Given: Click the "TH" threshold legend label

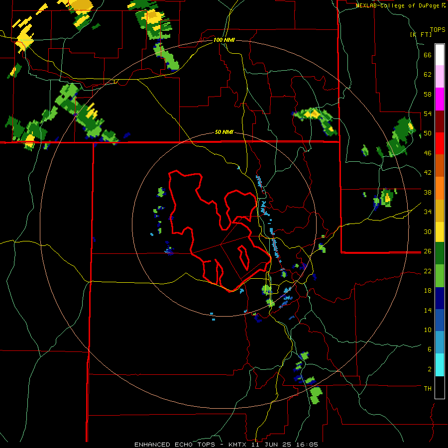Looking at the screenshot, I should pyautogui.click(x=428, y=388).
